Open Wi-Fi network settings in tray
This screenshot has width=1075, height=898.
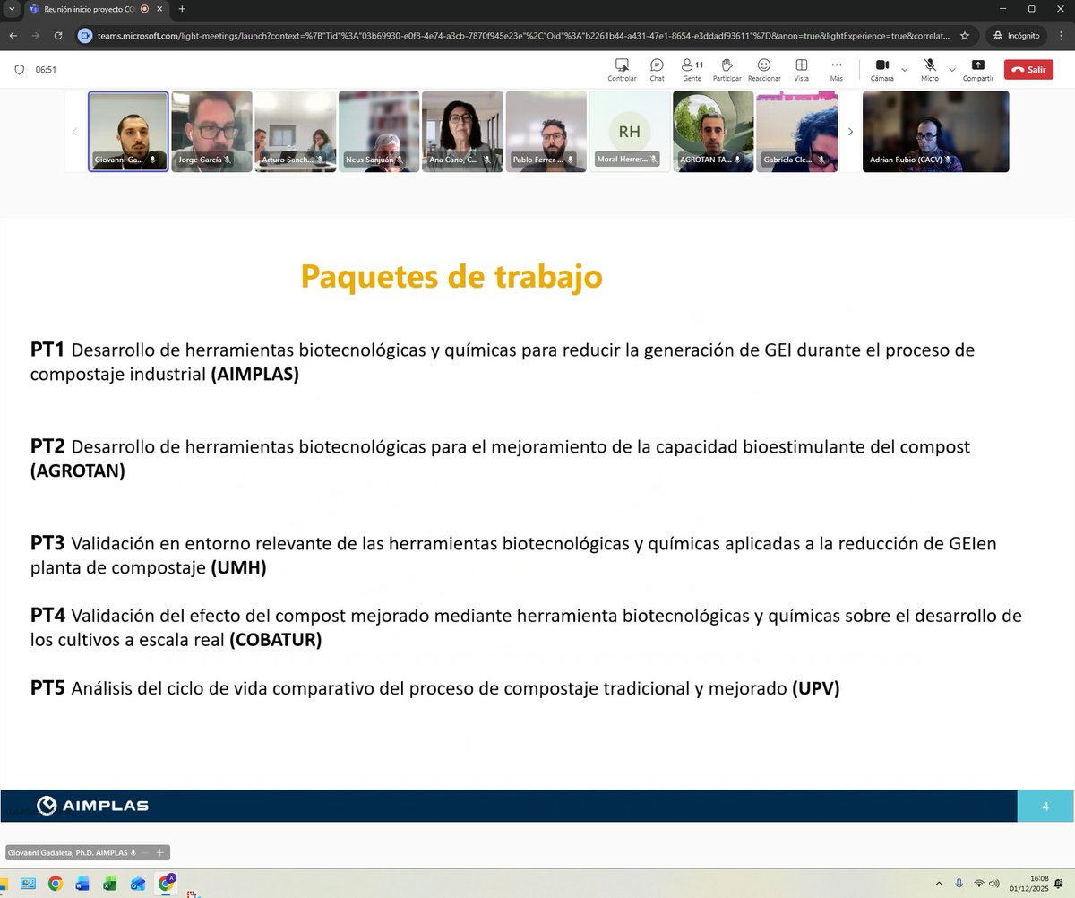click(x=979, y=884)
